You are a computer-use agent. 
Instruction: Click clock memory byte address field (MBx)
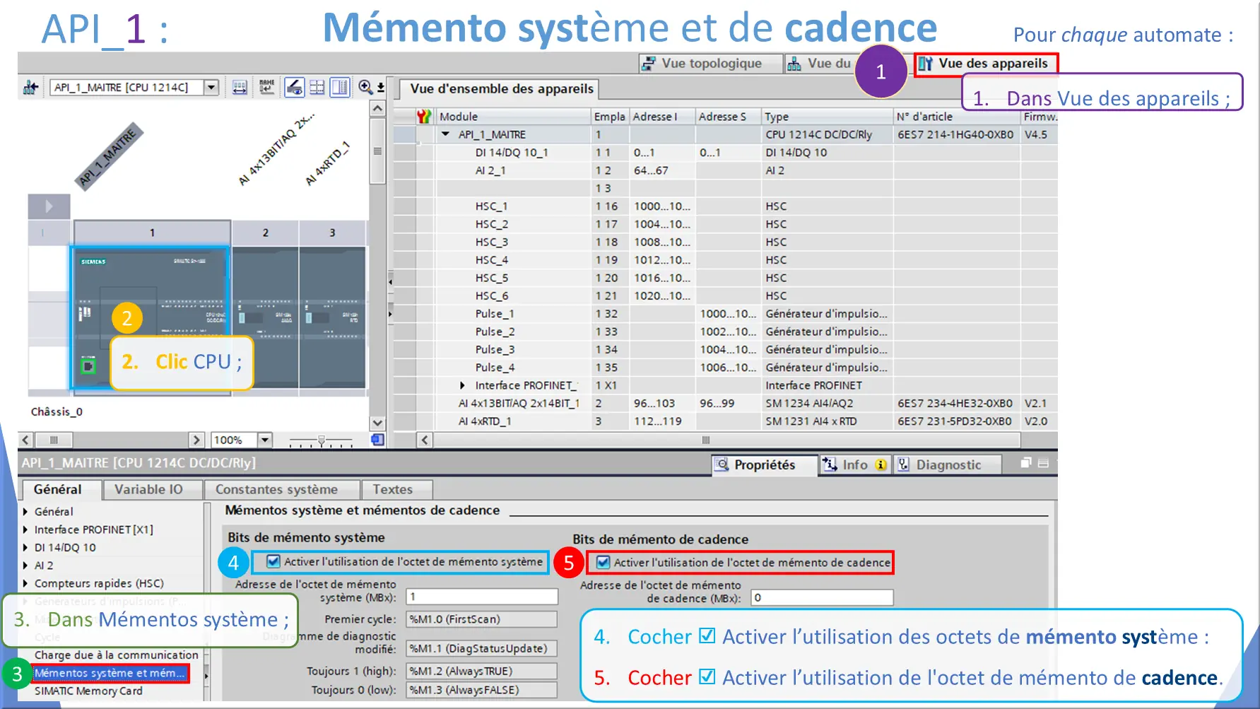[x=822, y=598]
